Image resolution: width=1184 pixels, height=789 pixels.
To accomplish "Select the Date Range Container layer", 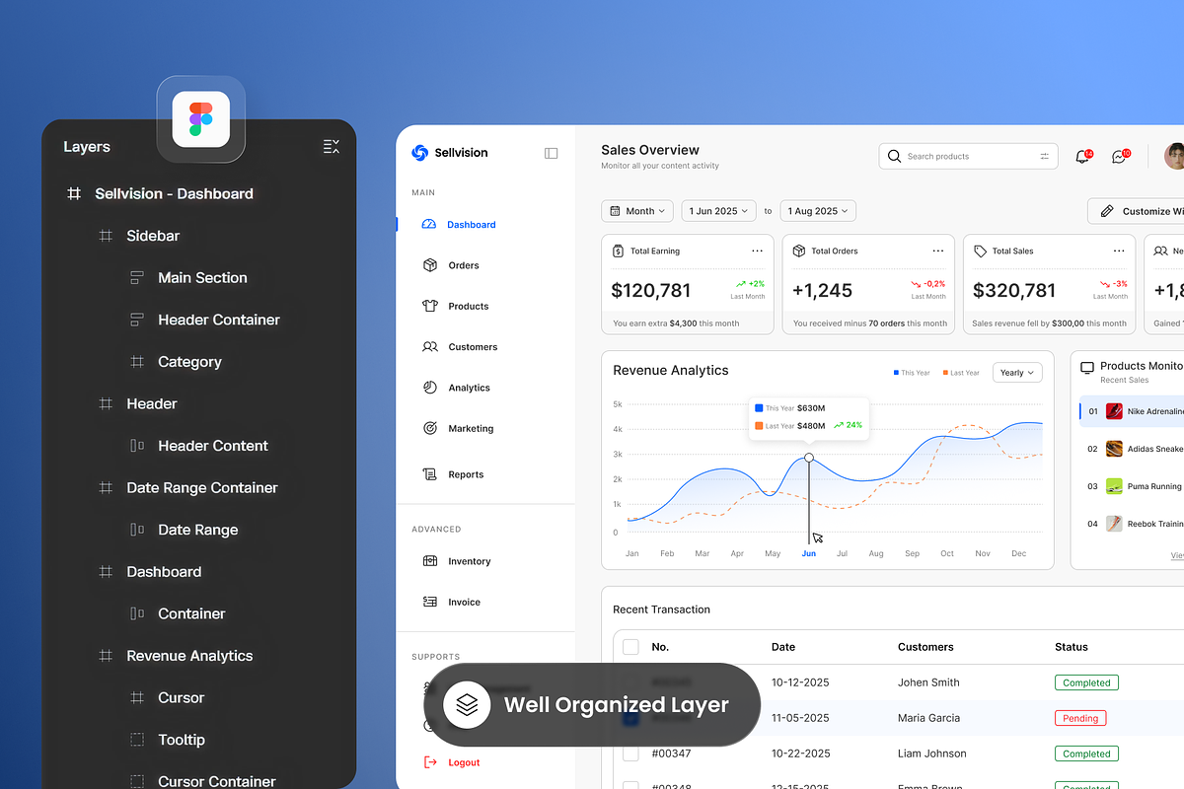I will (202, 487).
